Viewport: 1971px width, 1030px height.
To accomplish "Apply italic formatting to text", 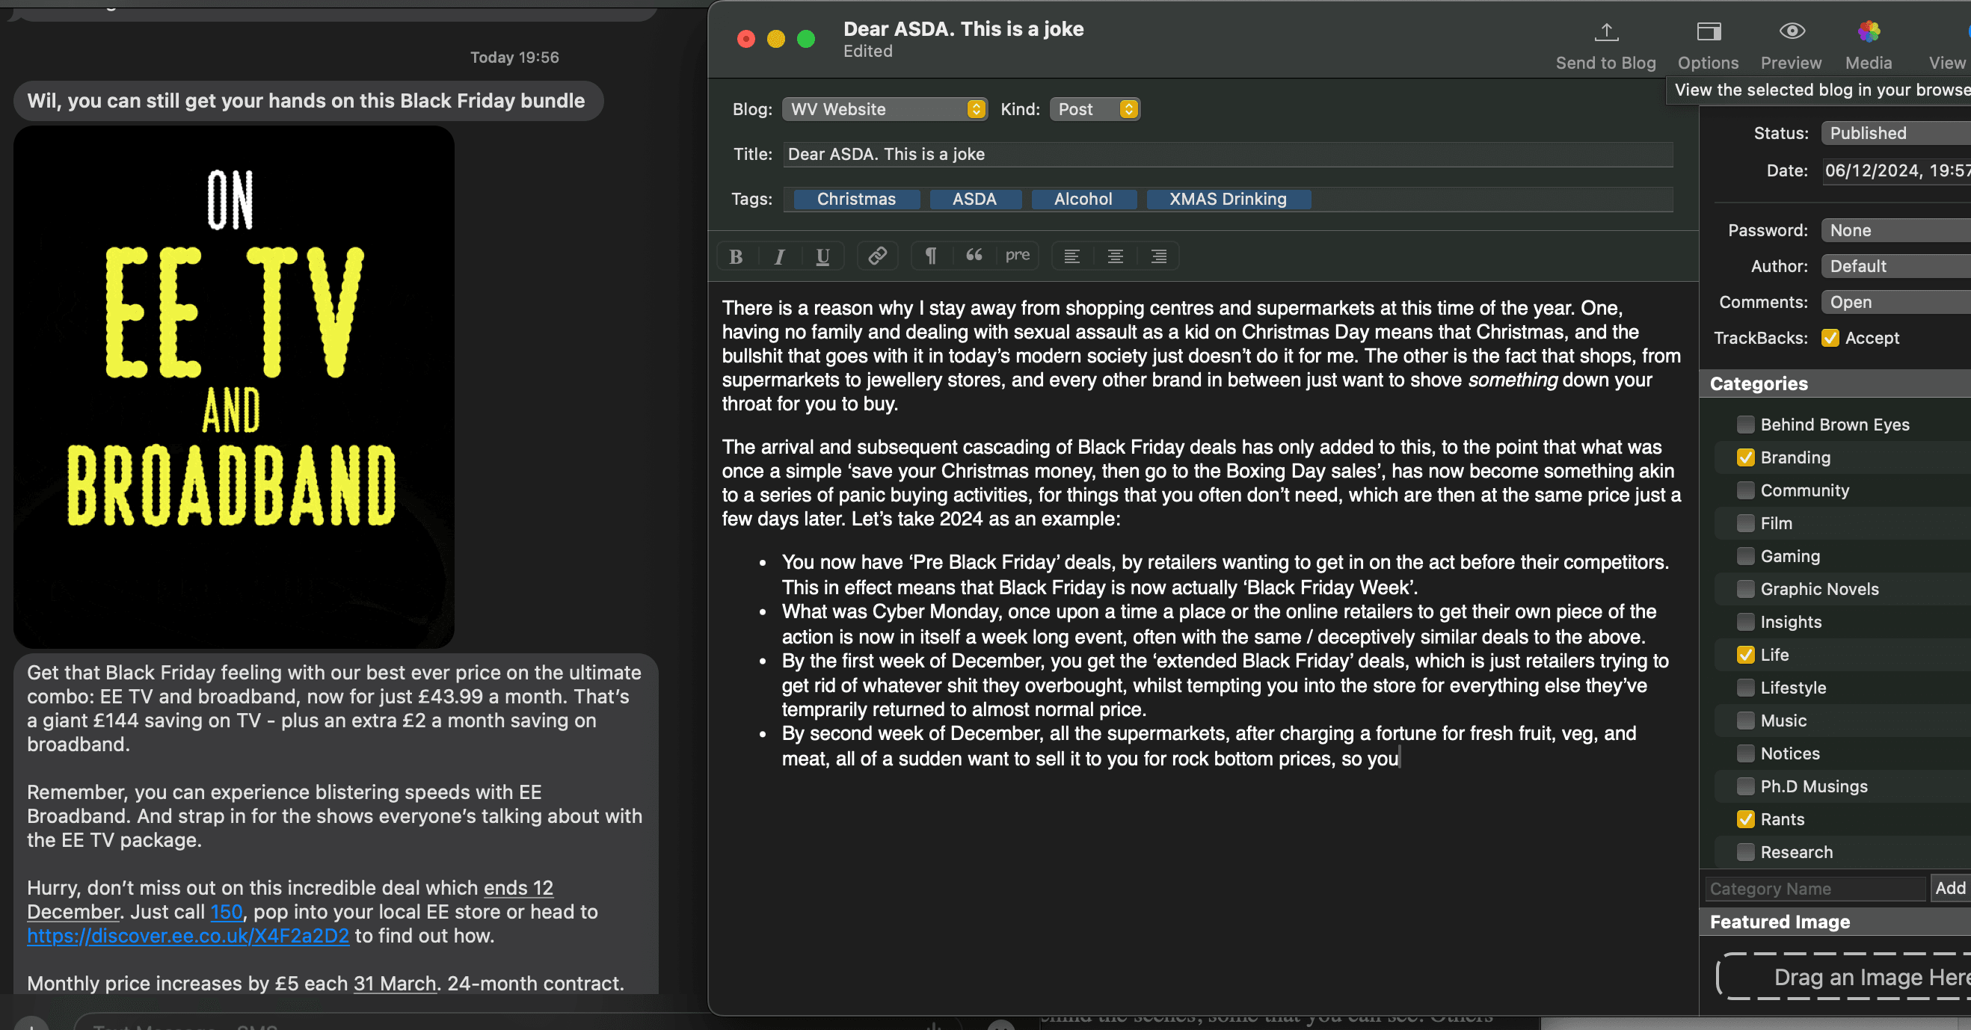I will coord(779,256).
